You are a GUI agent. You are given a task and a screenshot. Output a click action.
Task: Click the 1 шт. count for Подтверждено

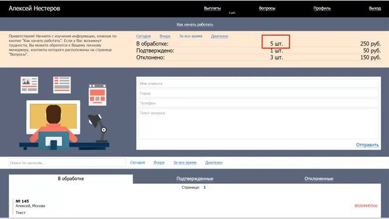tap(277, 50)
